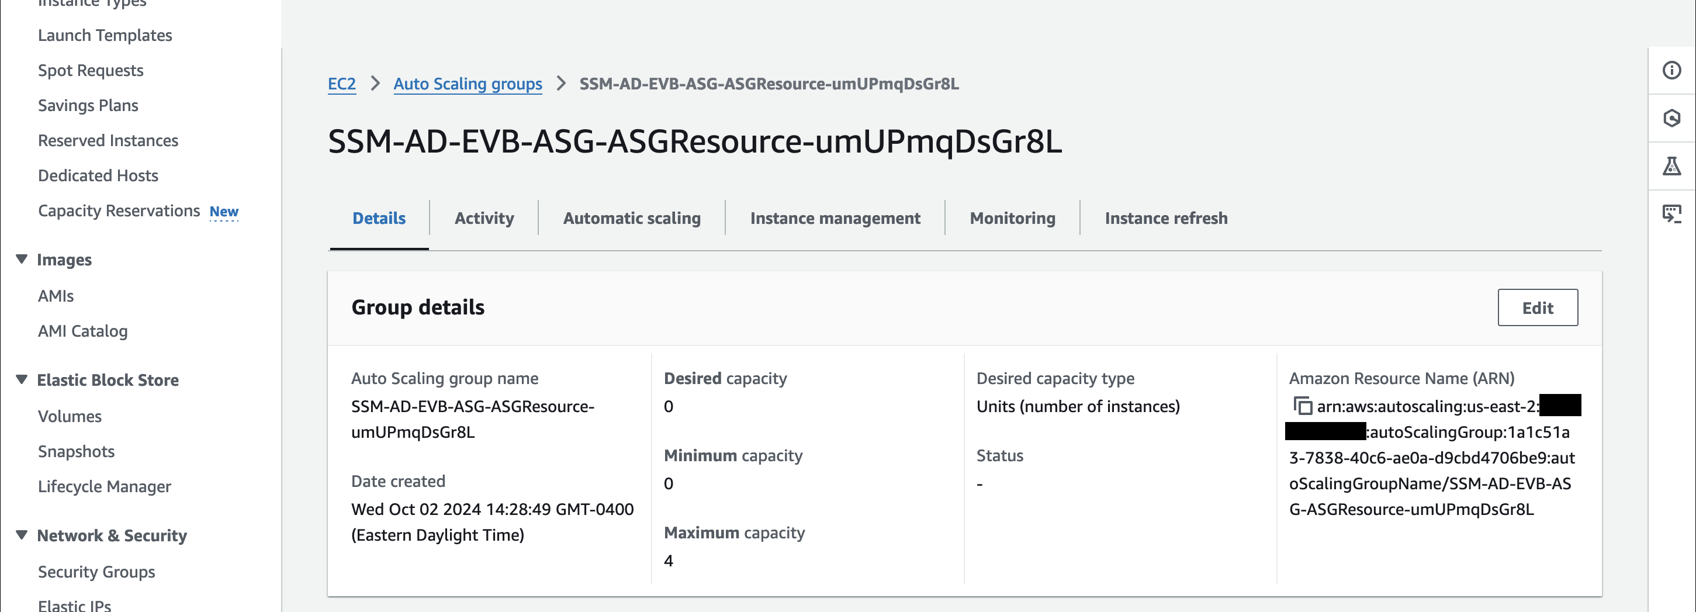The width and height of the screenshot is (1696, 612).
Task: Go to the Instance refresh tab
Action: (1165, 218)
